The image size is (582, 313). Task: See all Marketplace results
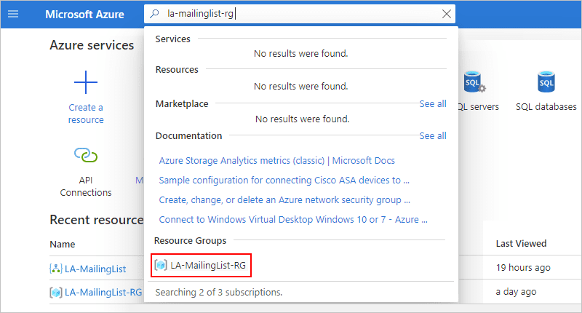pos(433,104)
